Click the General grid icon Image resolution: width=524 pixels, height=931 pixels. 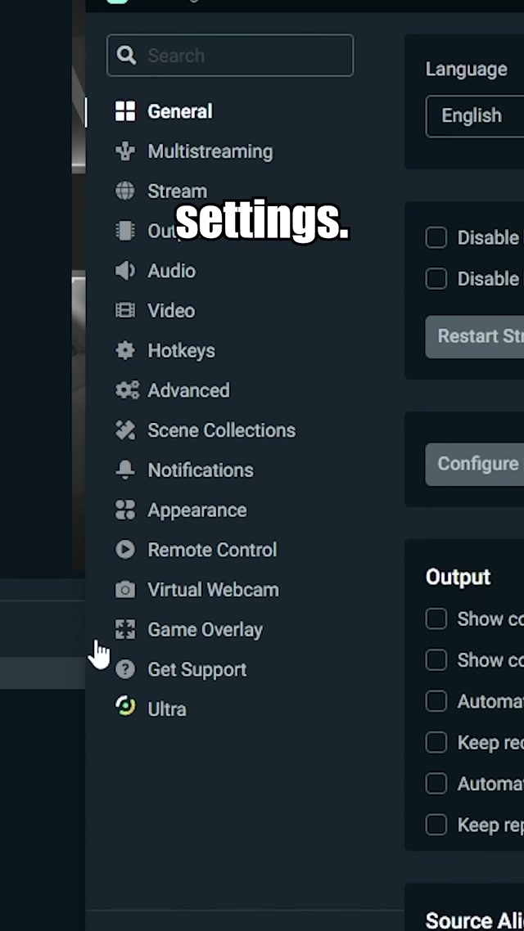[125, 112]
